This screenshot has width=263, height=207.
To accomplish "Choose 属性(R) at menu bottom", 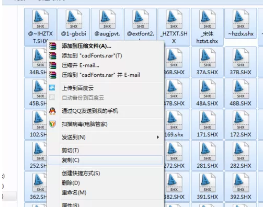I will [106, 204].
